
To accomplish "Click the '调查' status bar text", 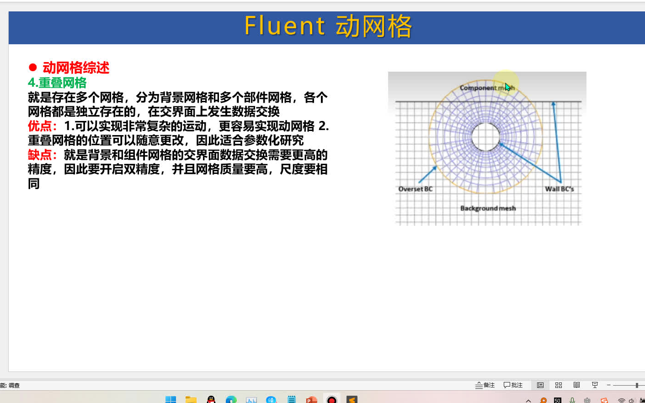I will click(14, 385).
